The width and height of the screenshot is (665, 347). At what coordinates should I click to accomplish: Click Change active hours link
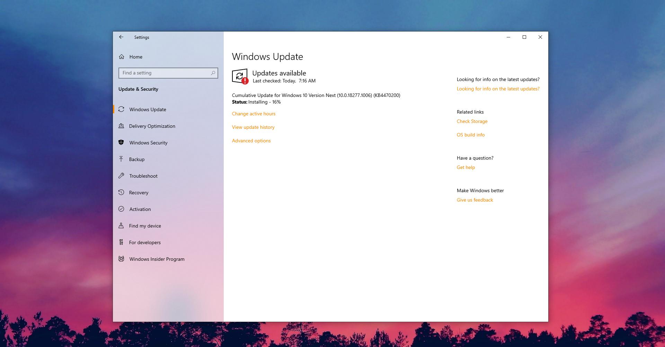pos(254,114)
